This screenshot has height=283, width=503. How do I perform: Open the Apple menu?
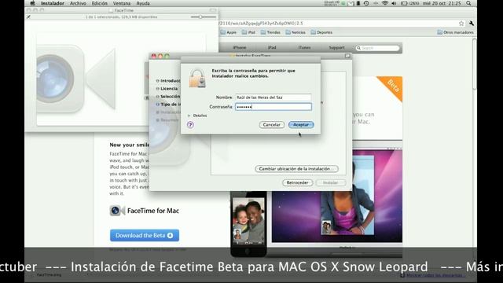click(32, 3)
